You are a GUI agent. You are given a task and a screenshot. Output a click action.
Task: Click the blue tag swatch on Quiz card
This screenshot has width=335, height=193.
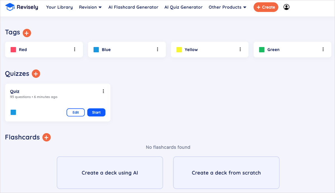(13, 112)
